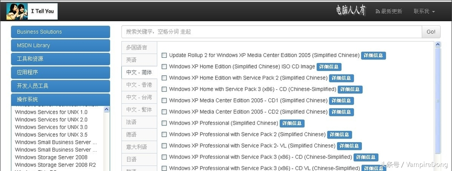Switch to the 中文 - 繁体 tab

(139, 110)
